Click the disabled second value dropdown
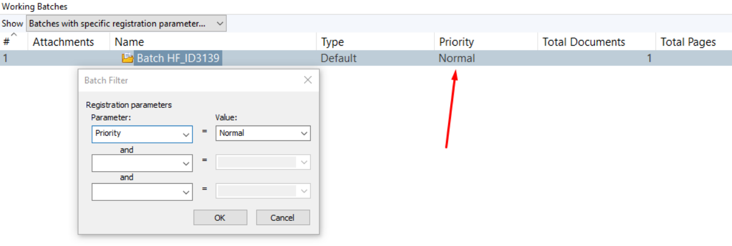This screenshot has height=246, width=732. (263, 163)
